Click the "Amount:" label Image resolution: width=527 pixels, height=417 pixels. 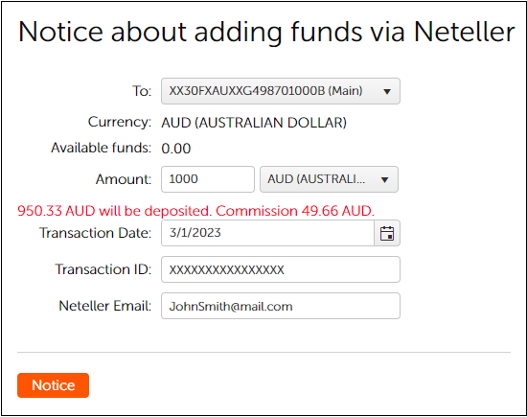[x=124, y=179]
